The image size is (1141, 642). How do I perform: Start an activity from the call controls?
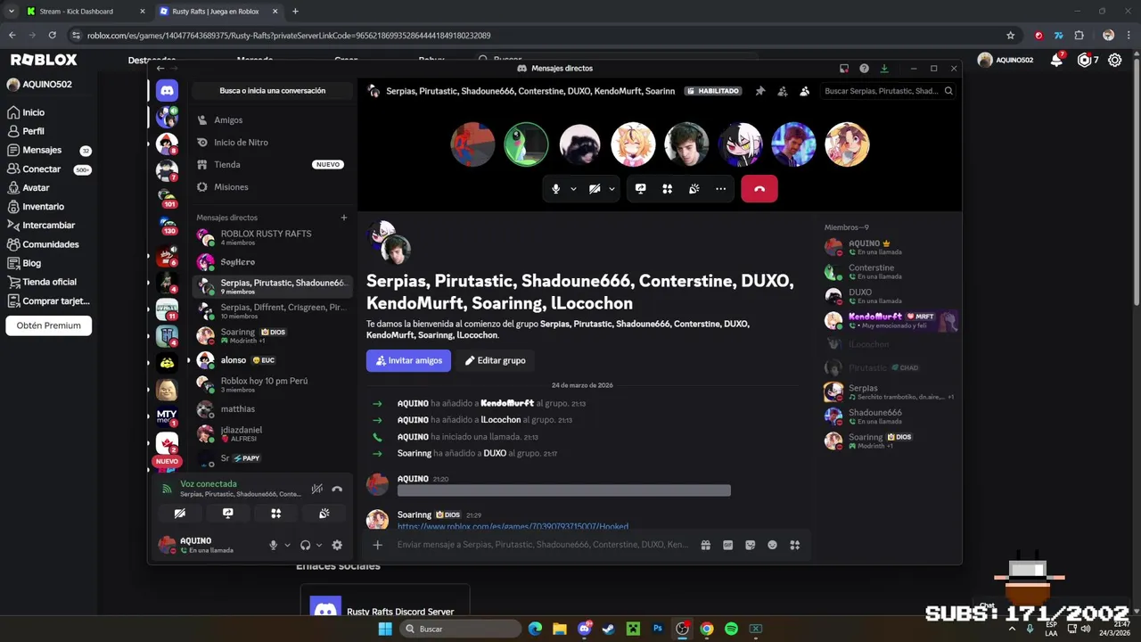pos(667,189)
